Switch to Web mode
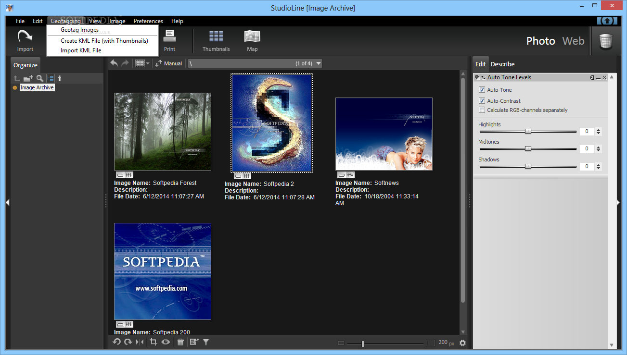 tap(573, 41)
